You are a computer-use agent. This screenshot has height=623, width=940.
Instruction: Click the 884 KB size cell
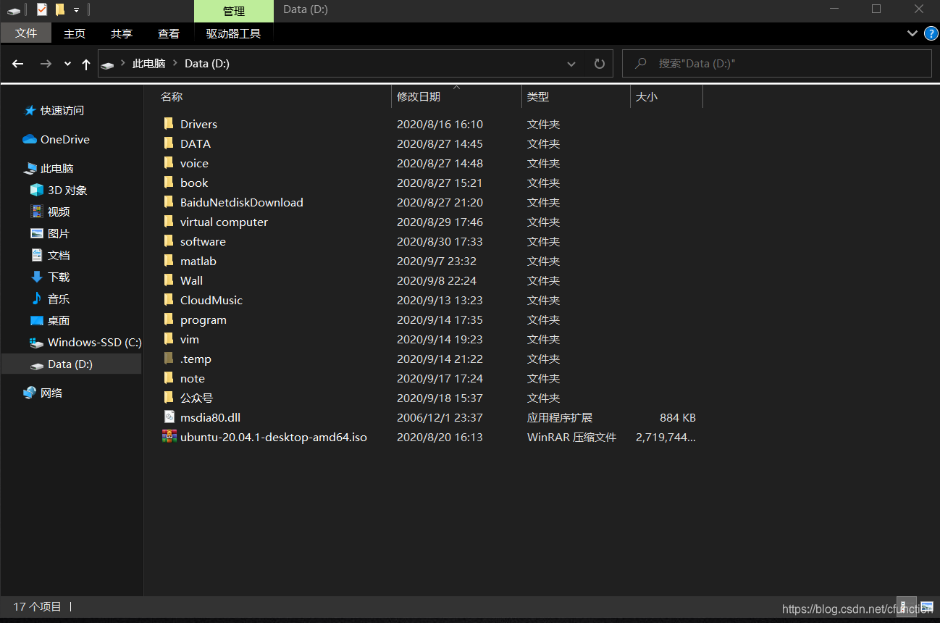[678, 417]
